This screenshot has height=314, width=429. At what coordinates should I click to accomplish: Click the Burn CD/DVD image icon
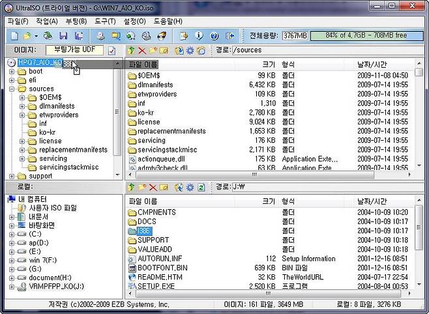[x=162, y=36]
